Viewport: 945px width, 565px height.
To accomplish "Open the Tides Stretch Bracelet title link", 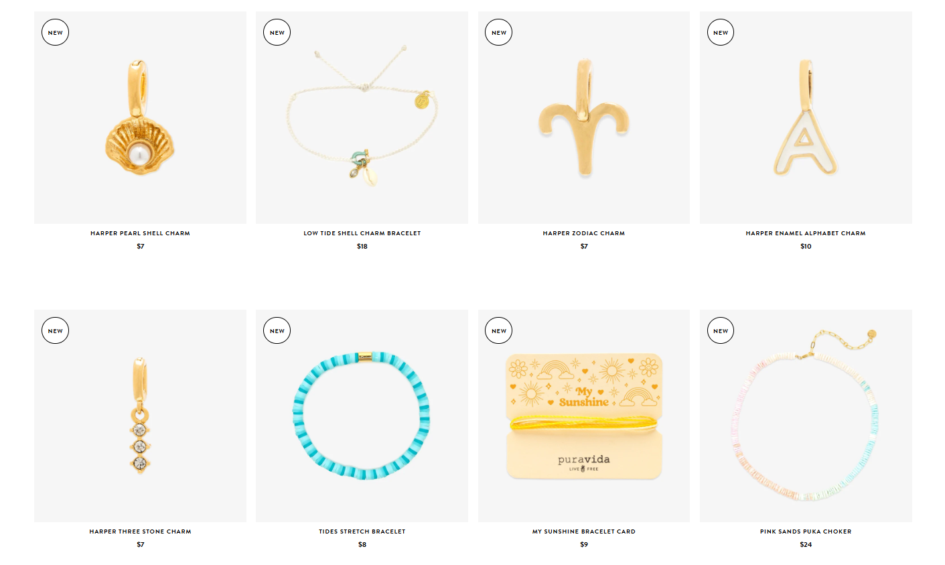I will click(362, 531).
